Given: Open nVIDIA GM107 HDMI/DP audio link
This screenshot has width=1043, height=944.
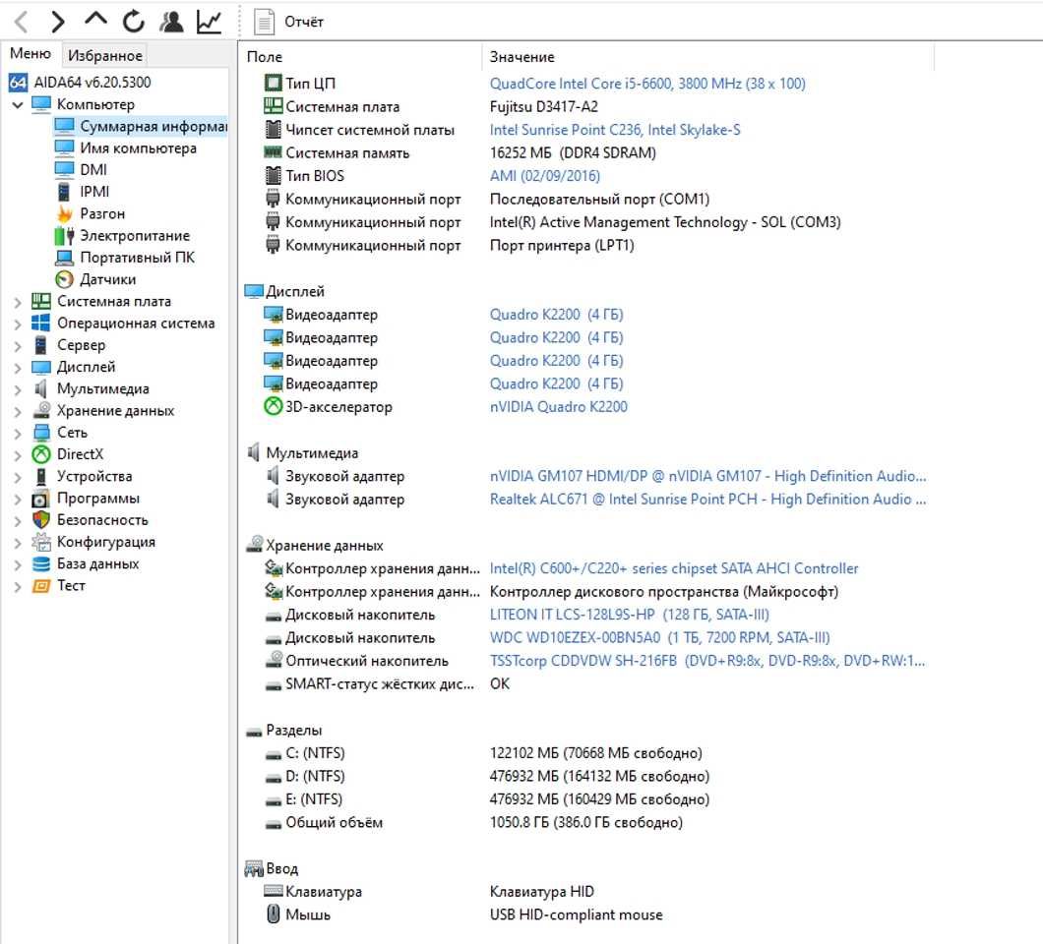Looking at the screenshot, I should pos(707,476).
